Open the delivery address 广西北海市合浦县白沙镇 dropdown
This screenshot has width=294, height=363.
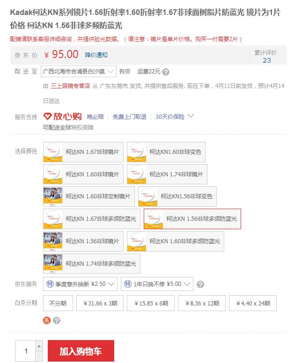tap(78, 72)
